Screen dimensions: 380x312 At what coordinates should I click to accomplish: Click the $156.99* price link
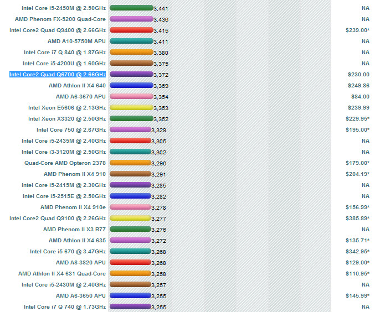tap(357, 207)
